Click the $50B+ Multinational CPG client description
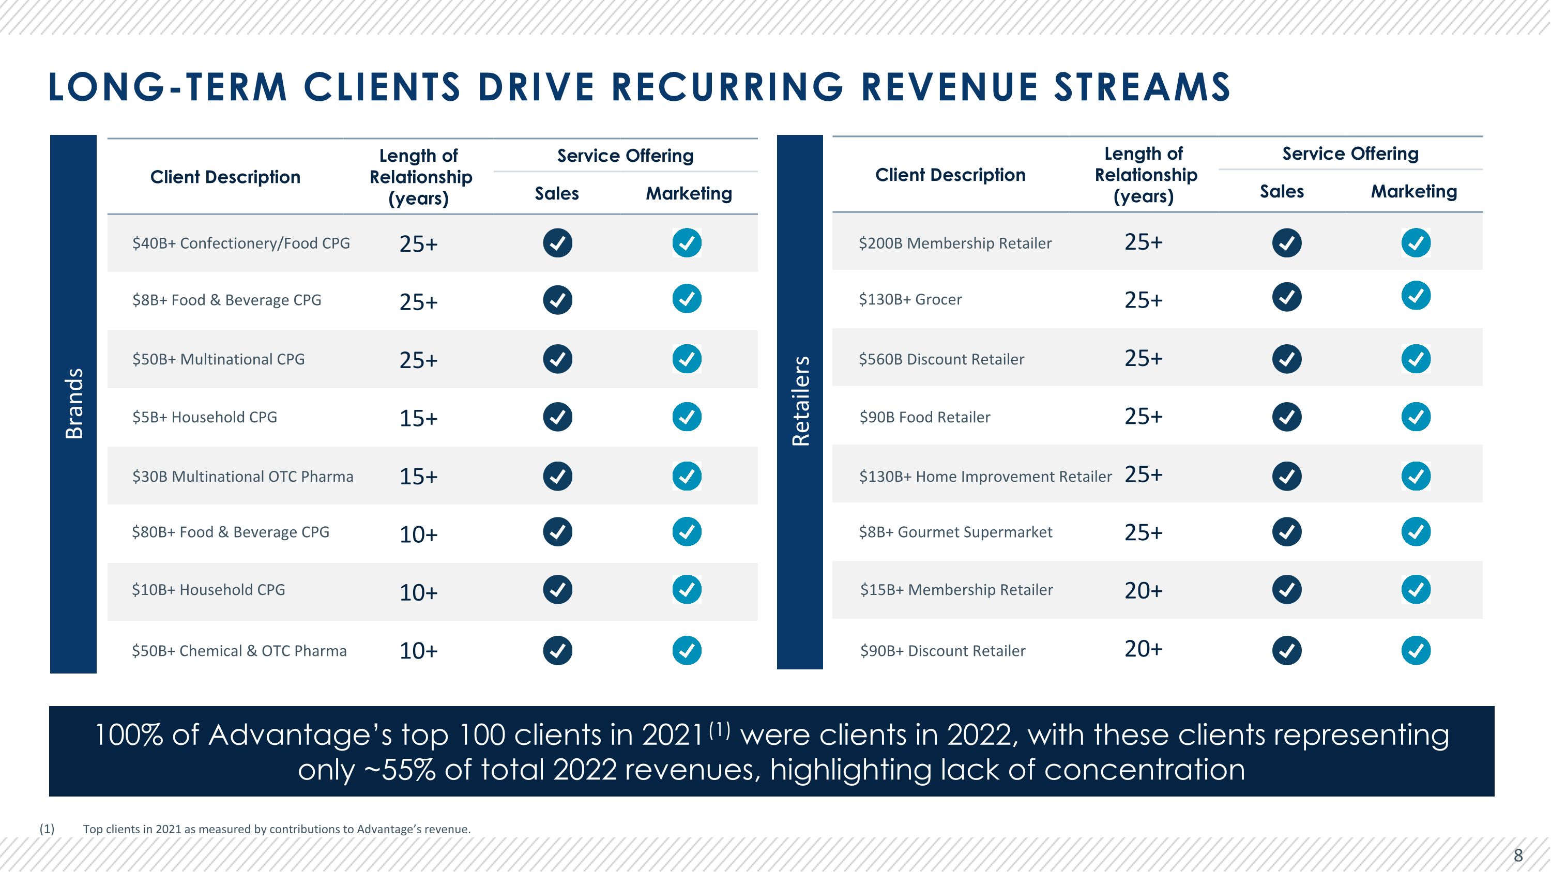 (219, 359)
